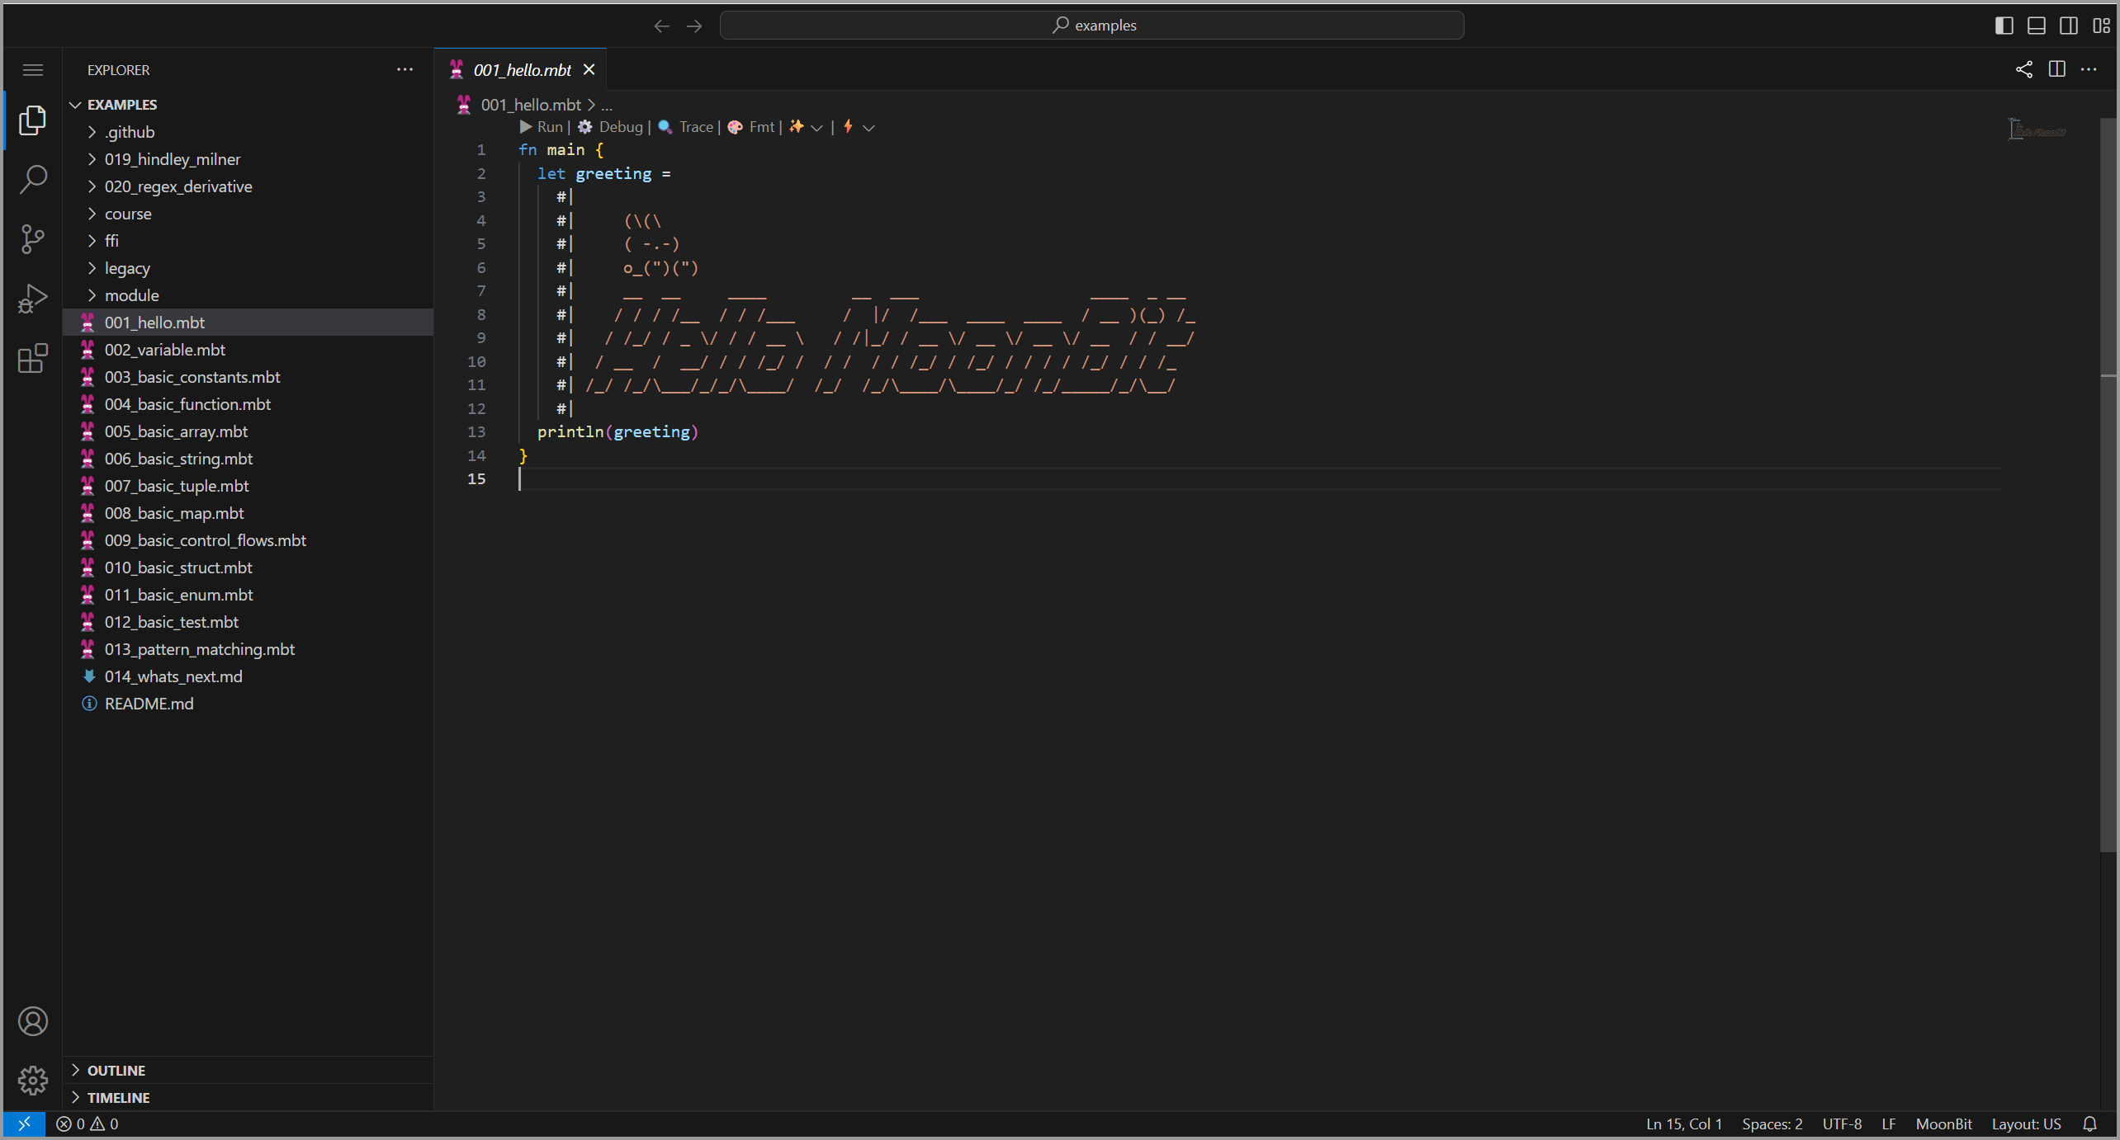Open 002_variable.mbt file
2120x1140 pixels.
pos(248,350)
